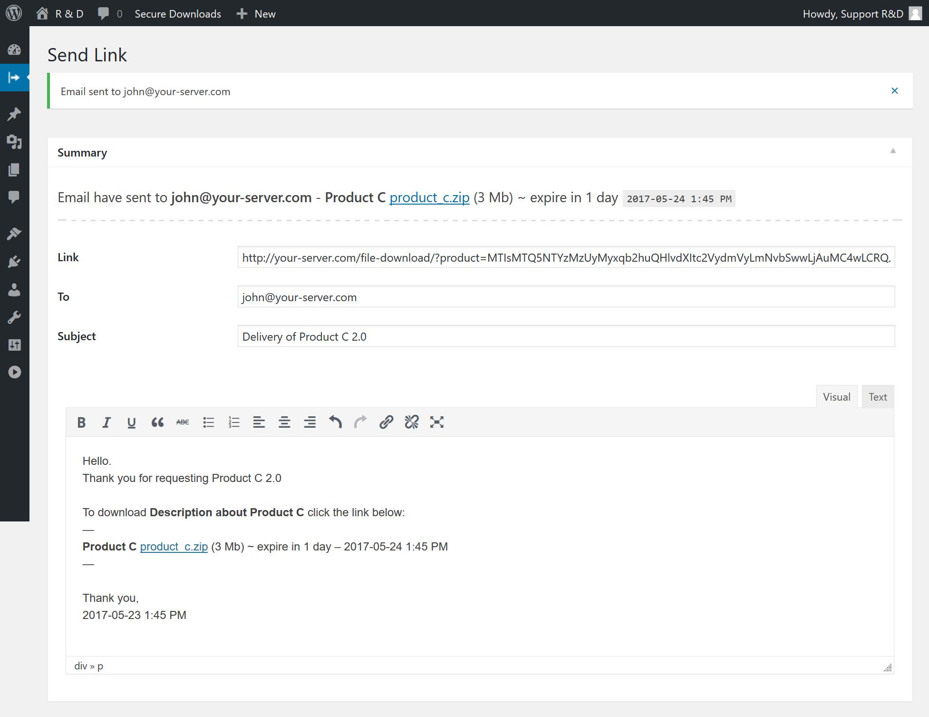Enter distraction-free fullscreen mode
929x717 pixels.
(x=436, y=422)
